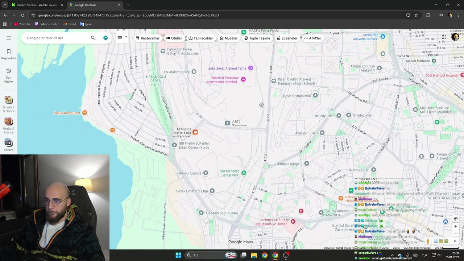Filter map by Oteller
464x261 pixels.
pyautogui.click(x=174, y=38)
